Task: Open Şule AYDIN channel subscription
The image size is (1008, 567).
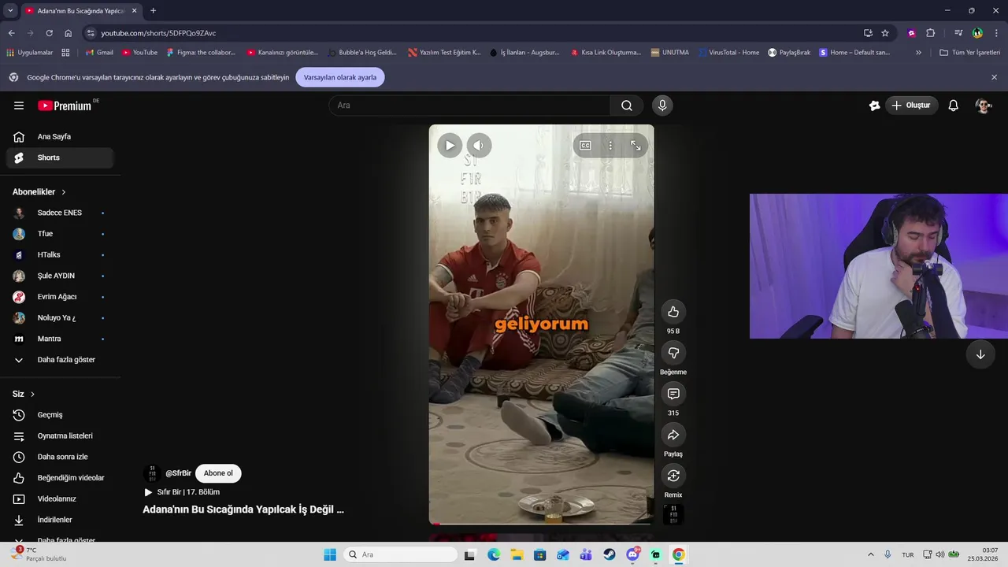Action: coord(60,276)
